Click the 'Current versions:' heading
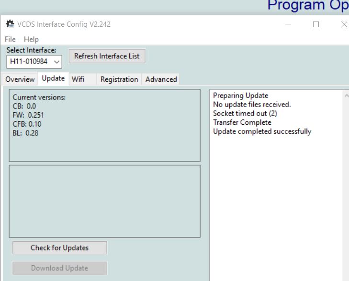The height and width of the screenshot is (281, 349). click(x=39, y=97)
